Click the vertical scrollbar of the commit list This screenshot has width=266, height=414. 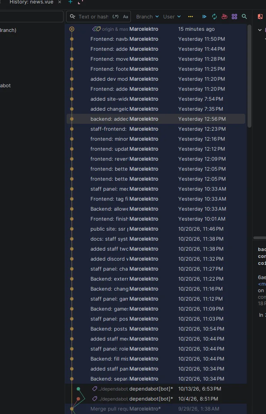(249, 76)
